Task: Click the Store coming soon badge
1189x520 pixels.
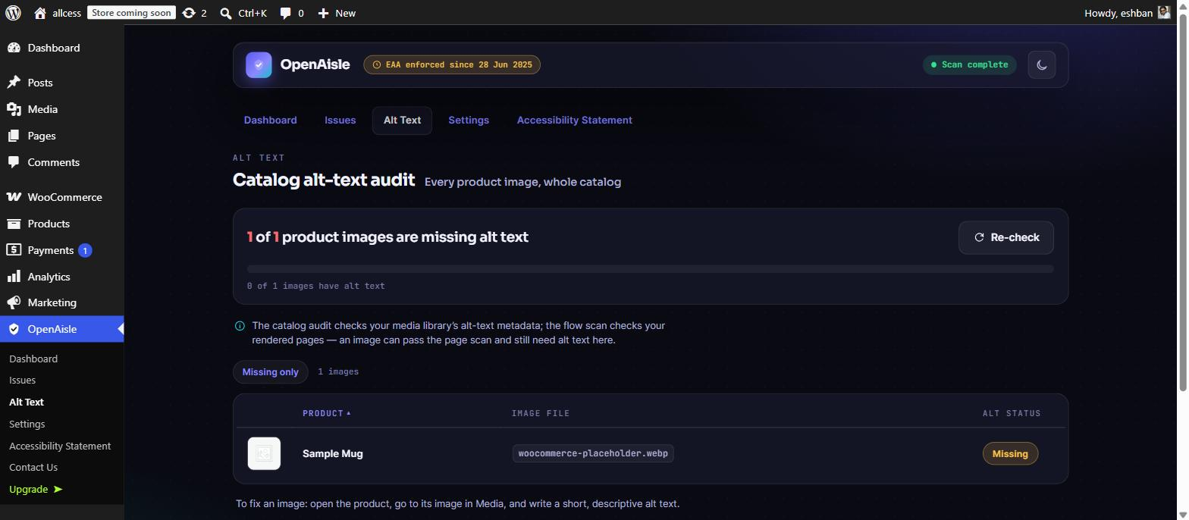Action: pyautogui.click(x=131, y=13)
